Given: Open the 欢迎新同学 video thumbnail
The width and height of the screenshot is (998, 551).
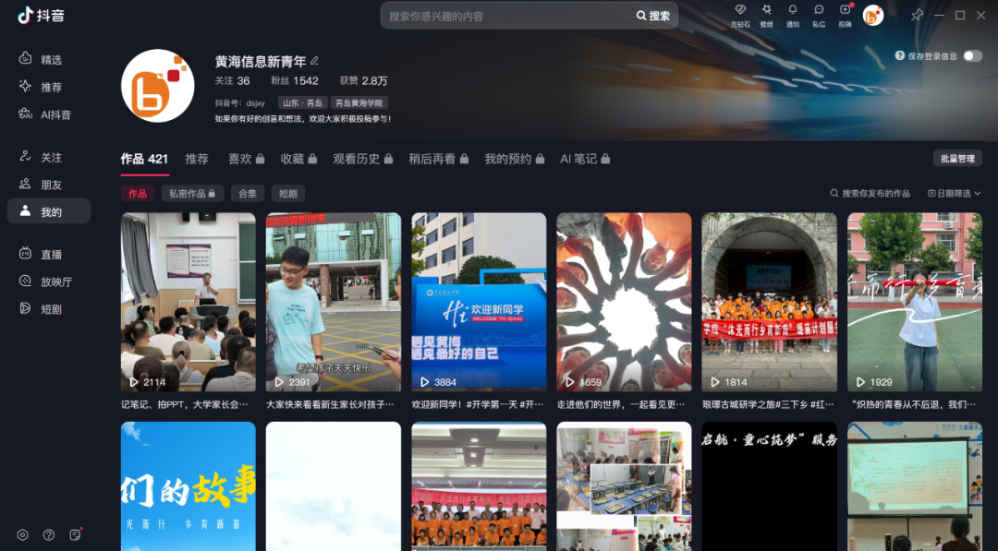Looking at the screenshot, I should tap(479, 302).
